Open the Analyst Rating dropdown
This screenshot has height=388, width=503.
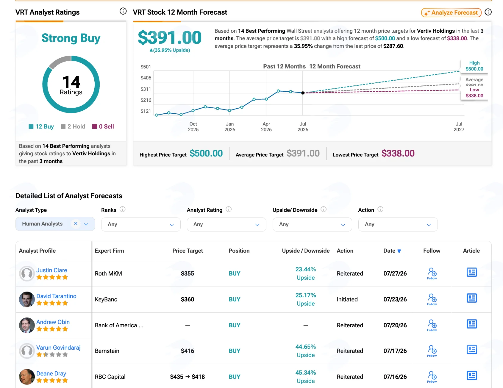[226, 224]
